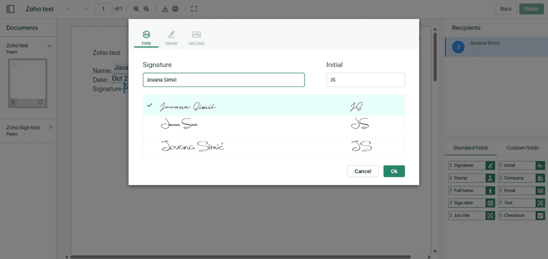The image size is (548, 259).
Task: Click the Back button
Action: tap(506, 9)
